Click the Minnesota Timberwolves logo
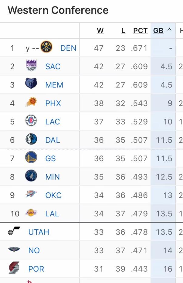 point(31,176)
